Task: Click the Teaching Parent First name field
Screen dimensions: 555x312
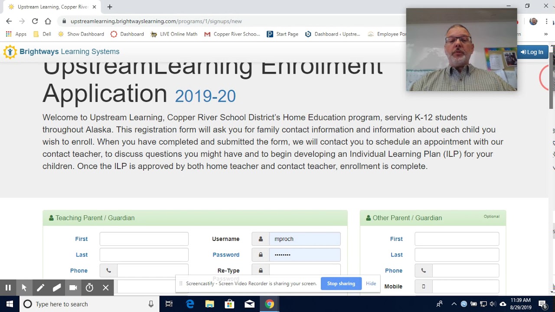Action: tap(144, 239)
